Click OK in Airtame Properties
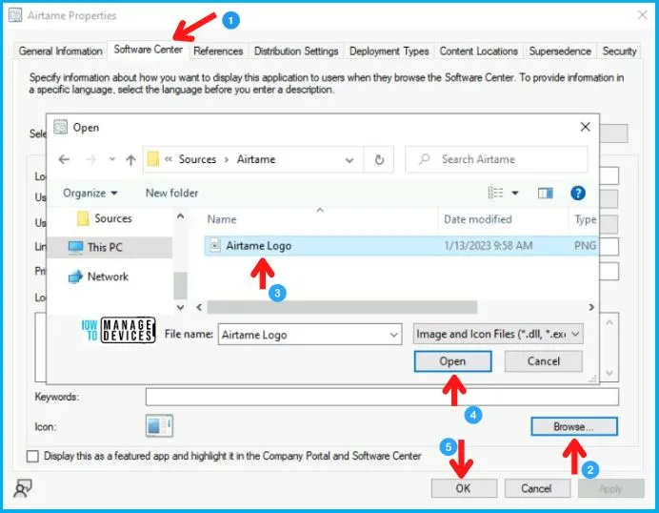The height and width of the screenshot is (513, 659). point(464,488)
